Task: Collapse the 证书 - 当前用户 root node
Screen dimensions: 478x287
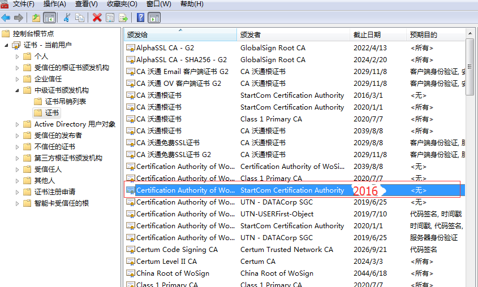Action: 7,45
